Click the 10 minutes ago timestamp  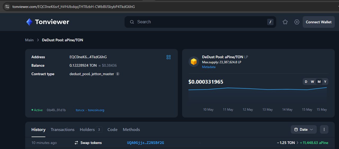[x=44, y=143]
